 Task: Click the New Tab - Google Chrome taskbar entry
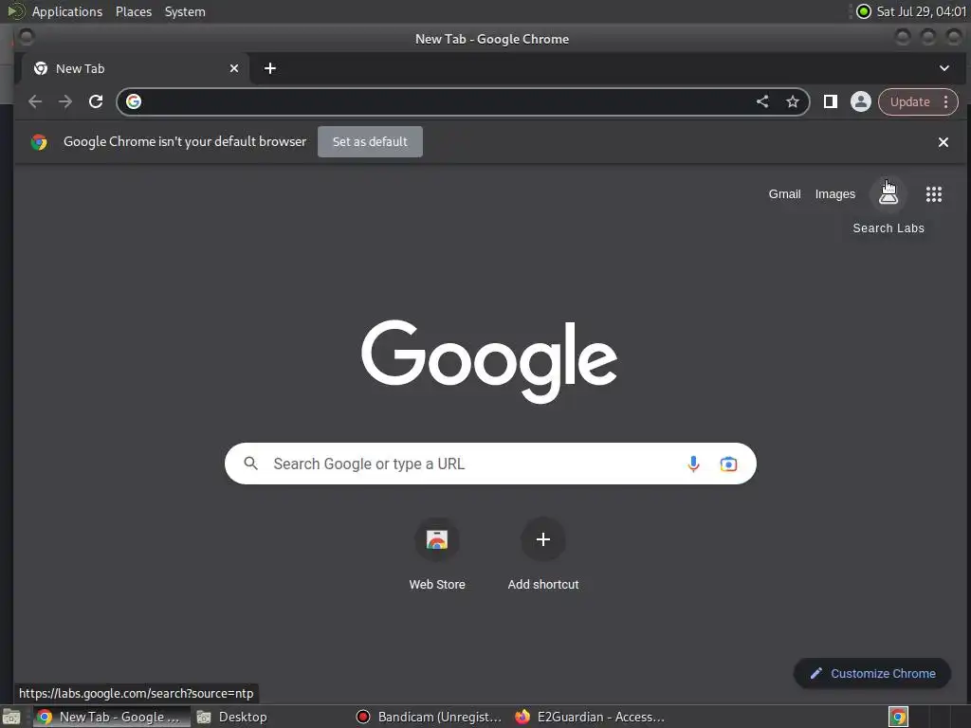(x=112, y=717)
